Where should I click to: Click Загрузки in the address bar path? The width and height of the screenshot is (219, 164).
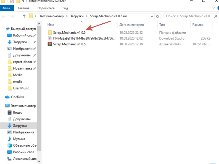pos(77,16)
